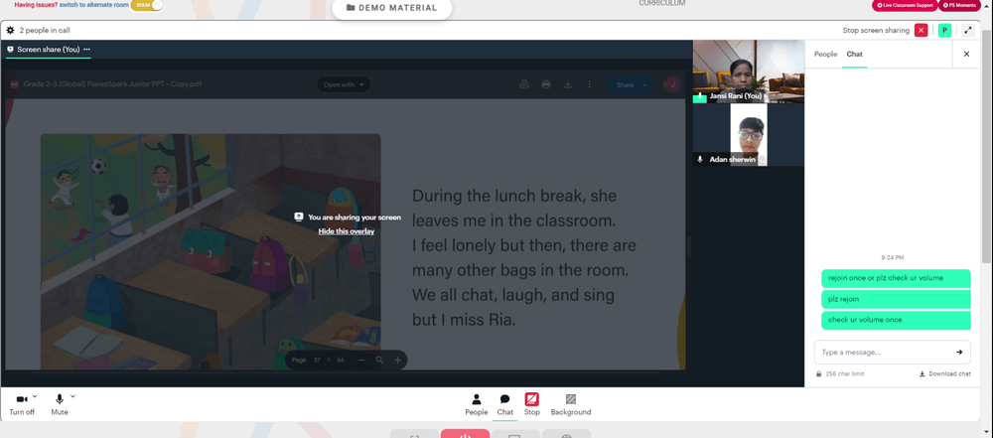The image size is (993, 438).
Task: Click Share button in PDF viewer
Action: tap(625, 85)
